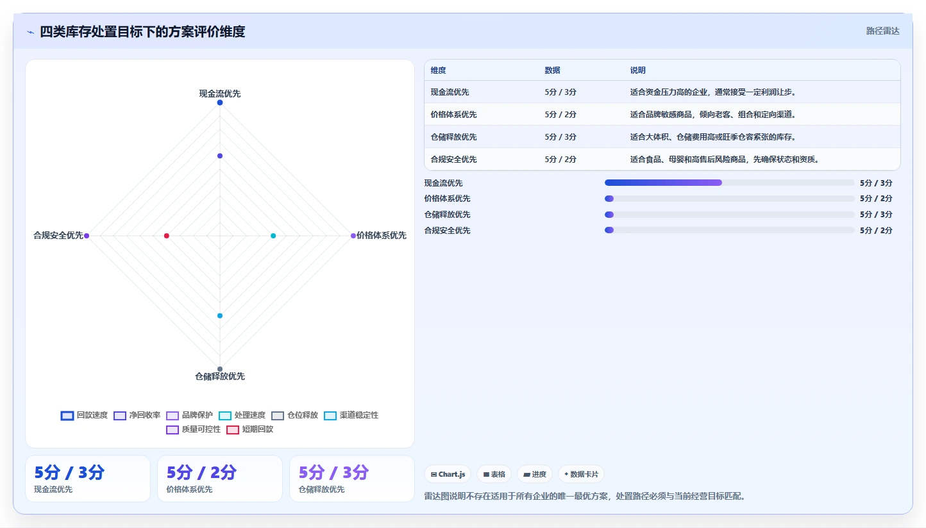Click the purple radar point beside the 价格体系优先 label
The height and width of the screenshot is (528, 926).
click(353, 236)
